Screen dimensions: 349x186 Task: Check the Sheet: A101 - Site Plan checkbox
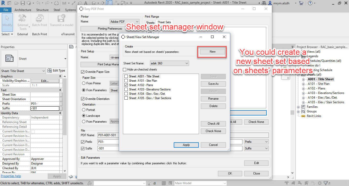(126, 81)
